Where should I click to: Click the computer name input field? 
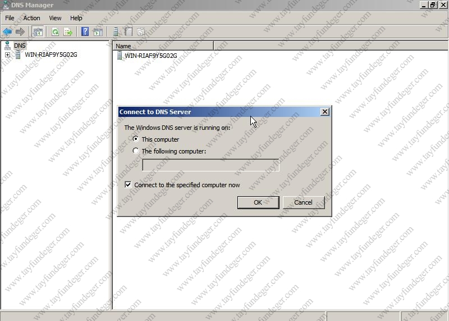point(210,165)
